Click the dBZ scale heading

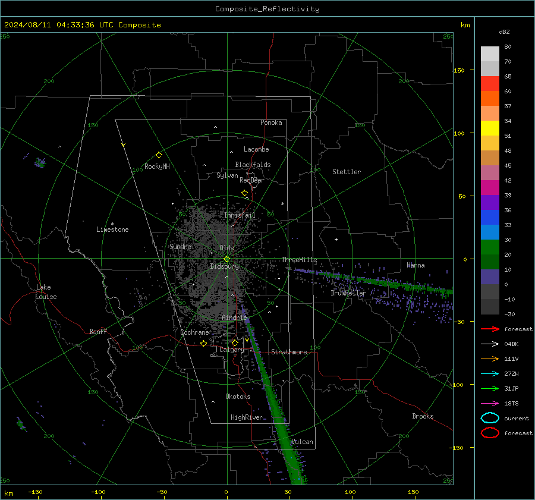504,32
